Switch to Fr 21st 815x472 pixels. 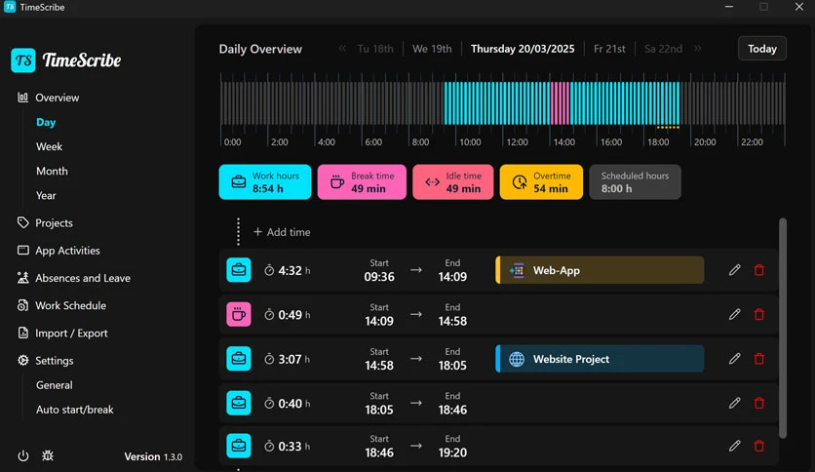pos(609,49)
